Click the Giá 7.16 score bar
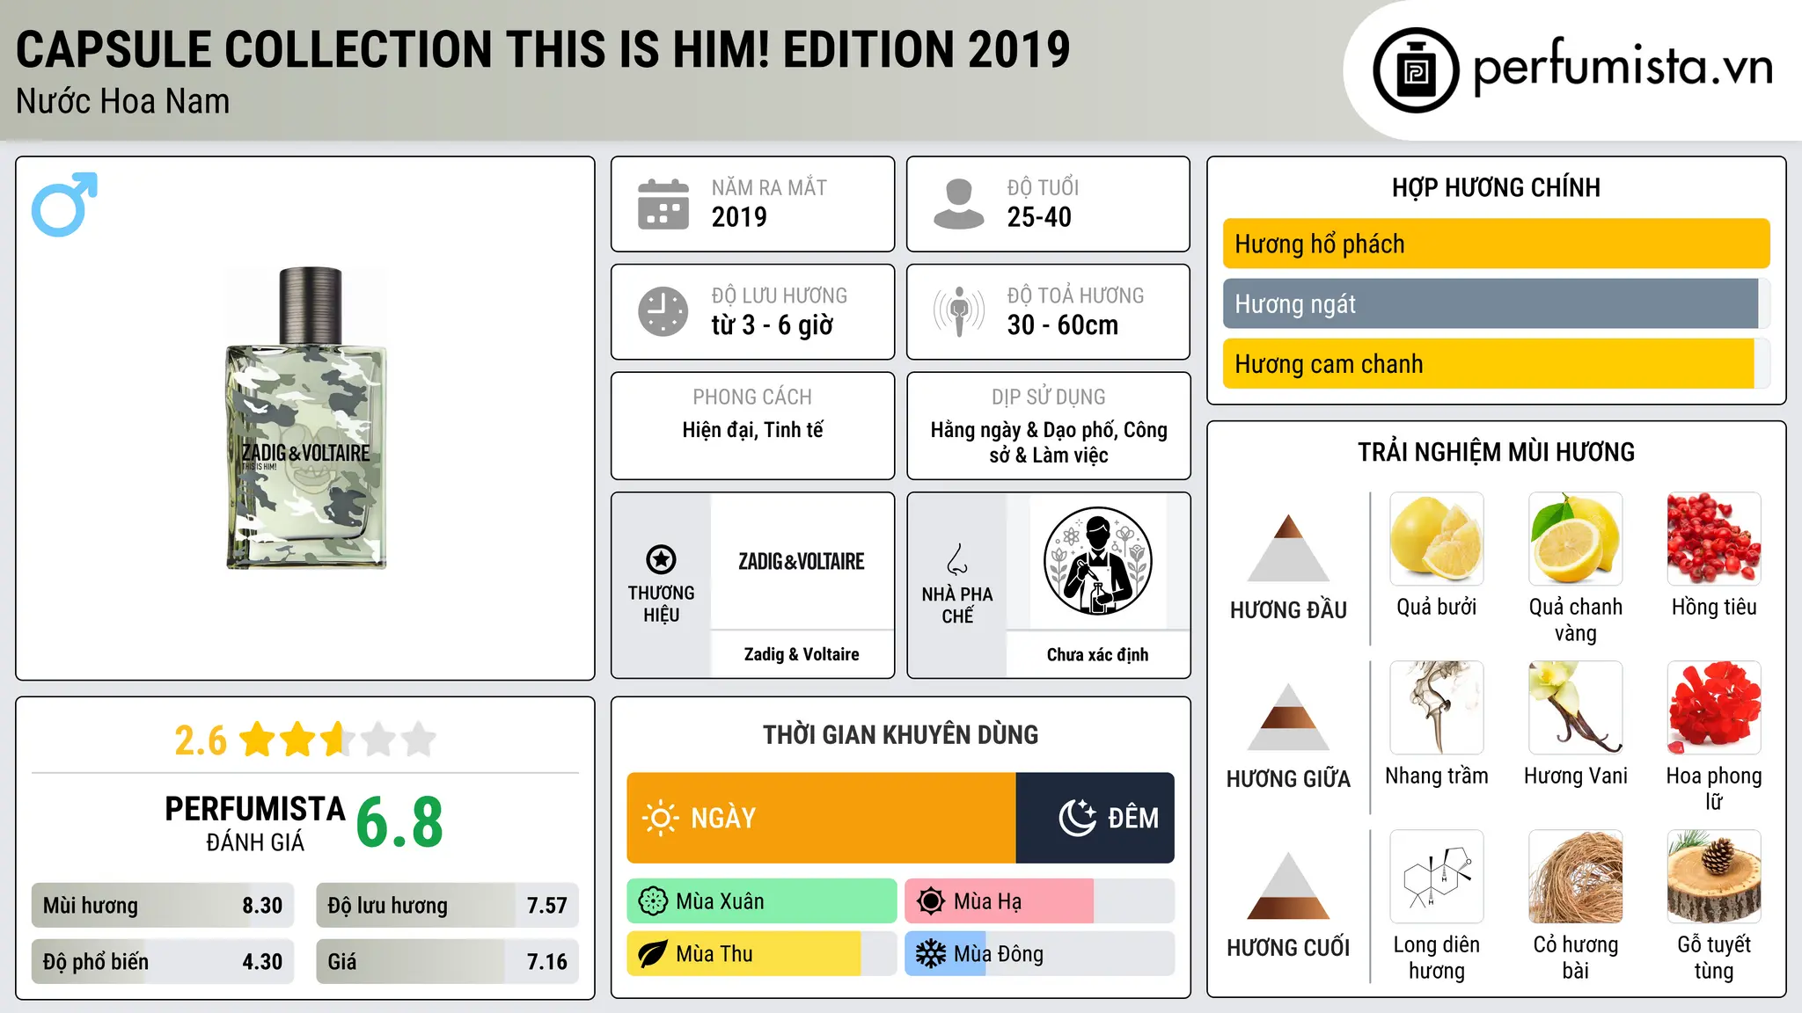 (x=447, y=961)
